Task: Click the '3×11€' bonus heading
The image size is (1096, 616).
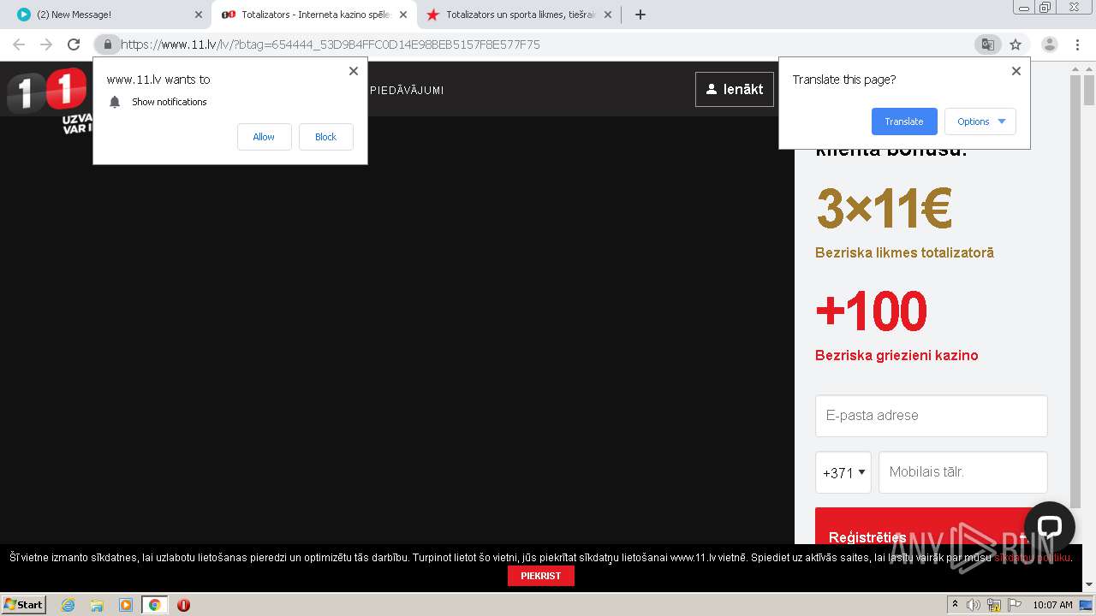Action: [884, 208]
